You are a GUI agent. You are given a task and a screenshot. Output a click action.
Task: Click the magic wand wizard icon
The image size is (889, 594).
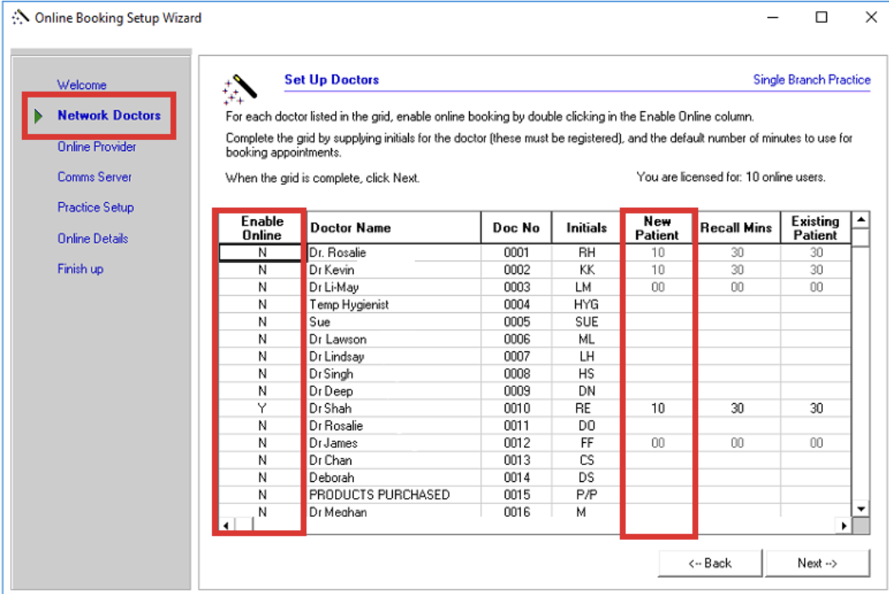[x=238, y=88]
